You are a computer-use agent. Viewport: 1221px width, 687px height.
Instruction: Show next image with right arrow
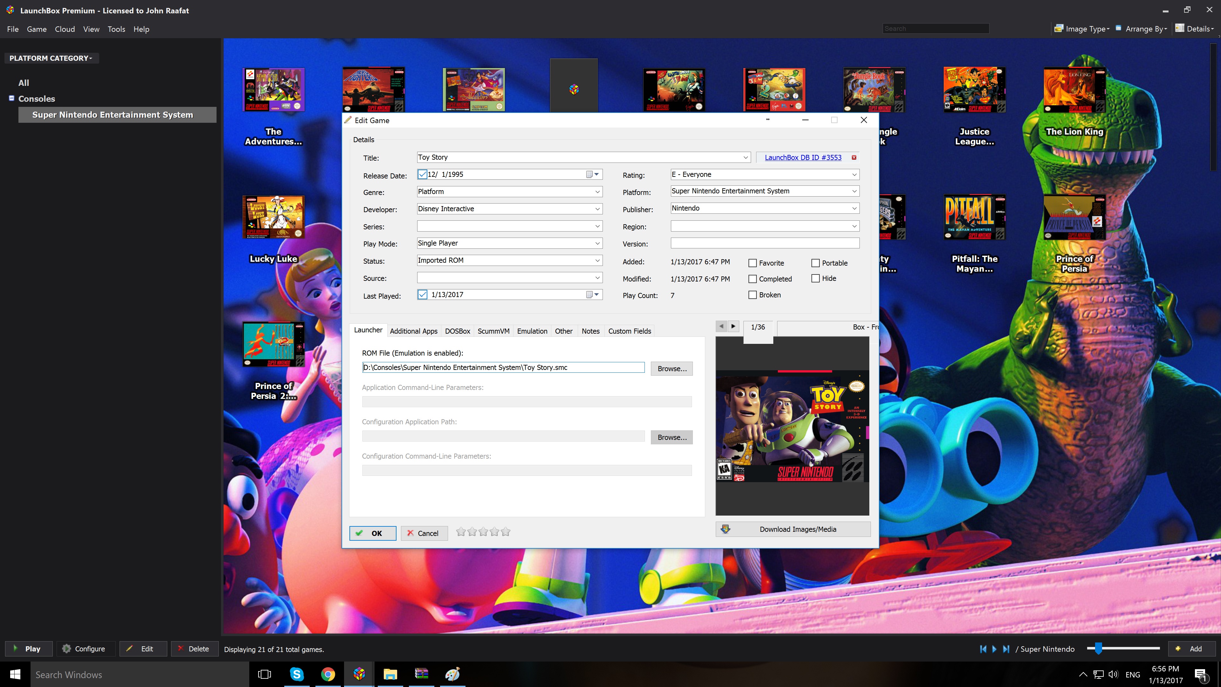pos(733,326)
